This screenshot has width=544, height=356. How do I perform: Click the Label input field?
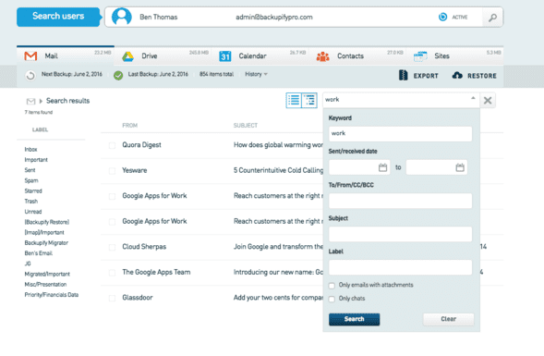tap(400, 267)
